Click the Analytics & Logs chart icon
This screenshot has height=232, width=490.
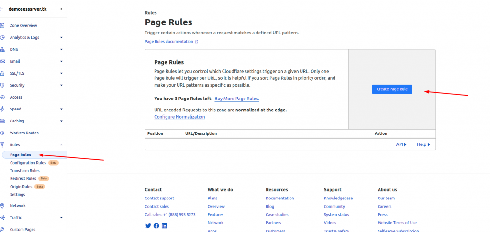[x=2, y=37]
